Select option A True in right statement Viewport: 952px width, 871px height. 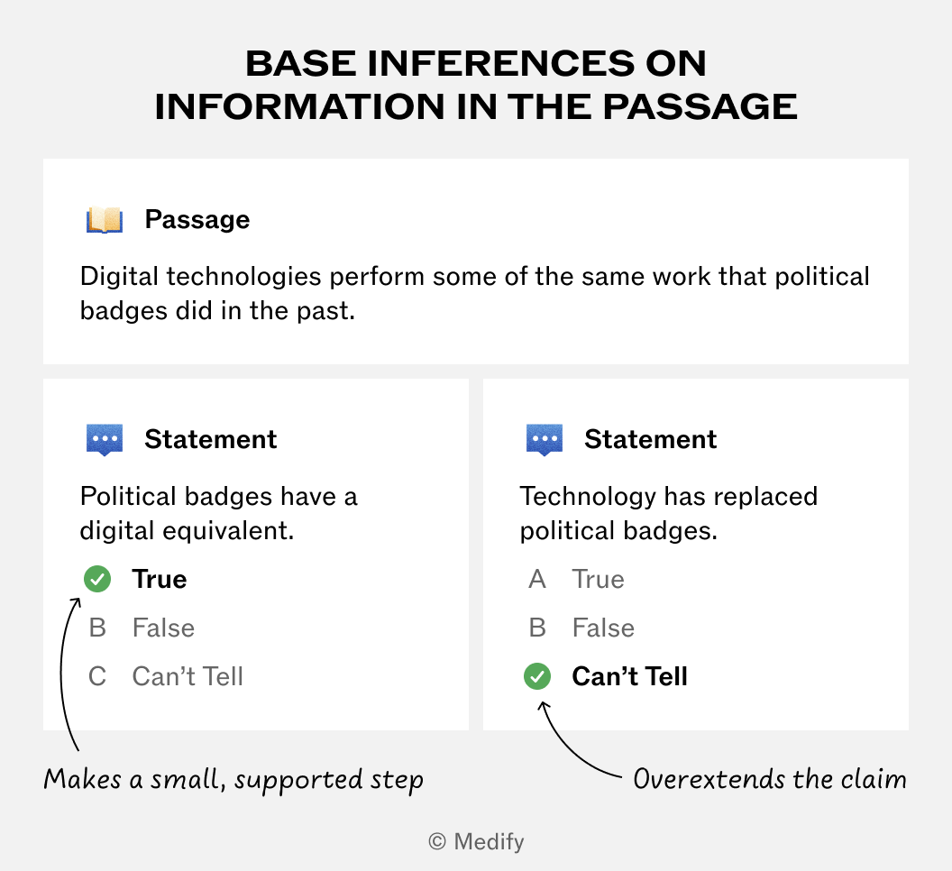click(598, 579)
